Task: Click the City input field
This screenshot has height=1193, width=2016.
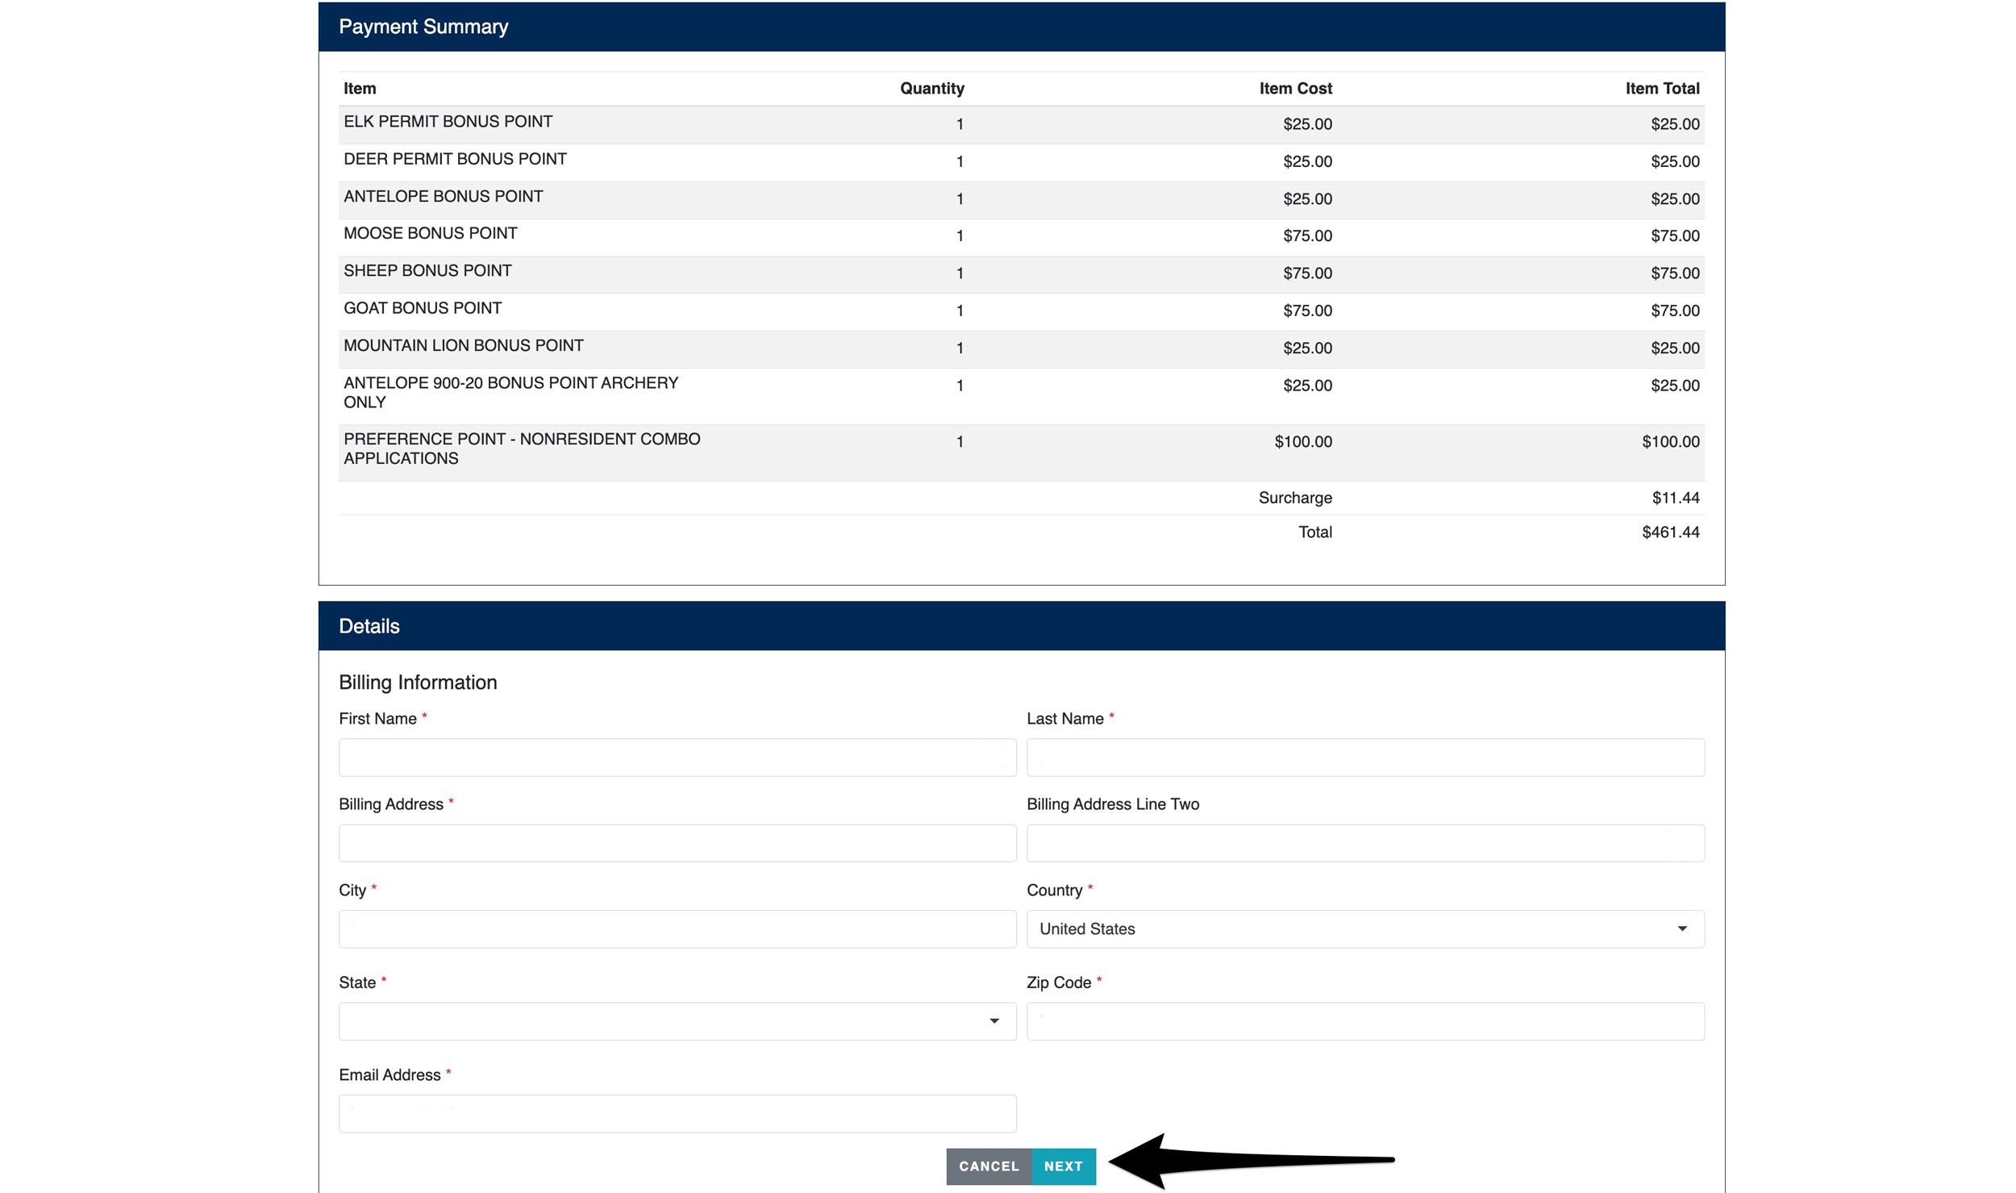Action: [x=677, y=928]
